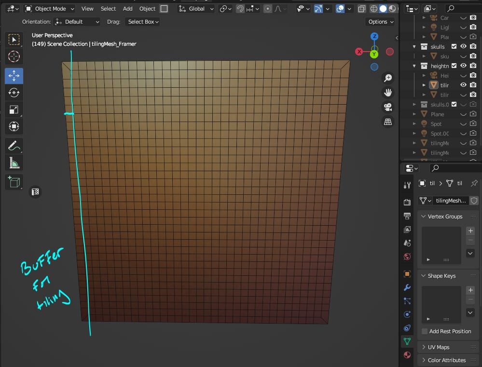482x367 pixels.
Task: Select the Measure tool
Action: click(x=14, y=162)
